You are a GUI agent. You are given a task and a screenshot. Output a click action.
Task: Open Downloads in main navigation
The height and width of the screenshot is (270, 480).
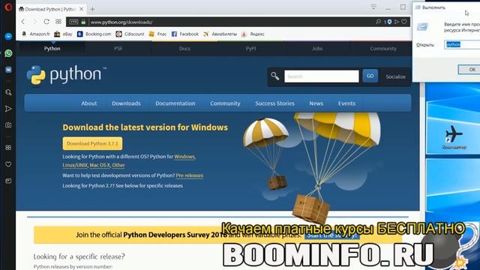126,103
